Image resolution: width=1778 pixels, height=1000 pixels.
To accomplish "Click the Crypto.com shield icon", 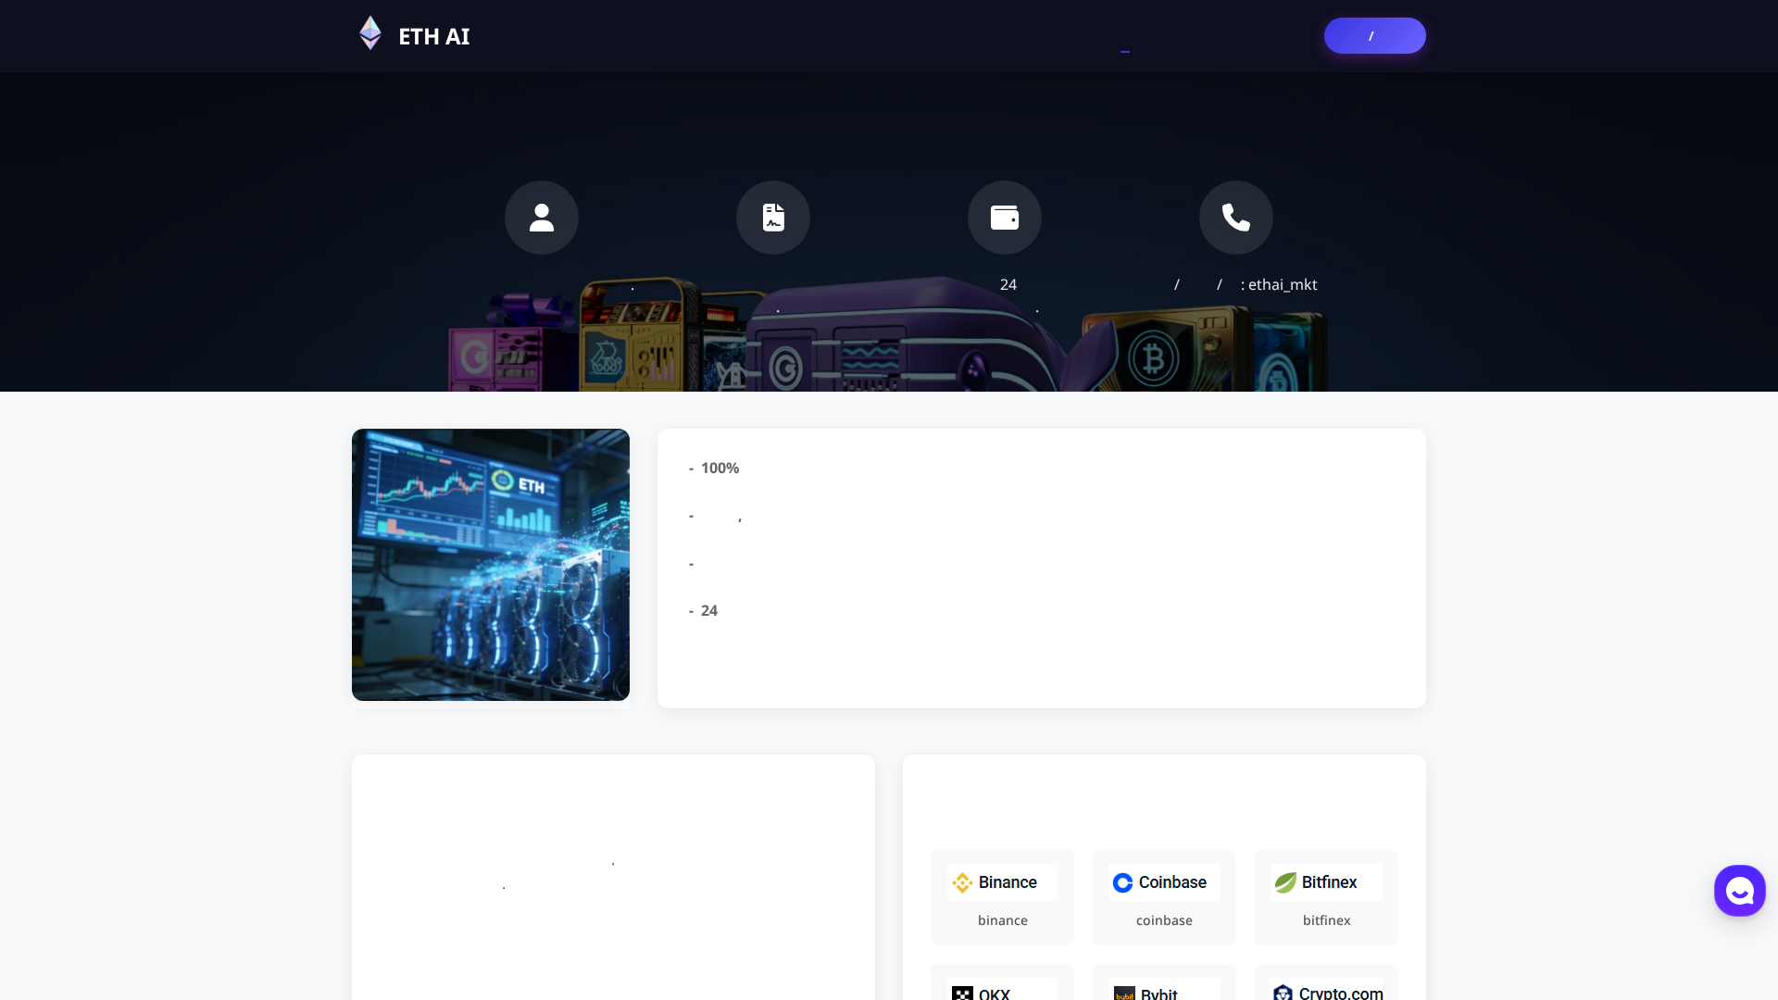I will (x=1283, y=992).
